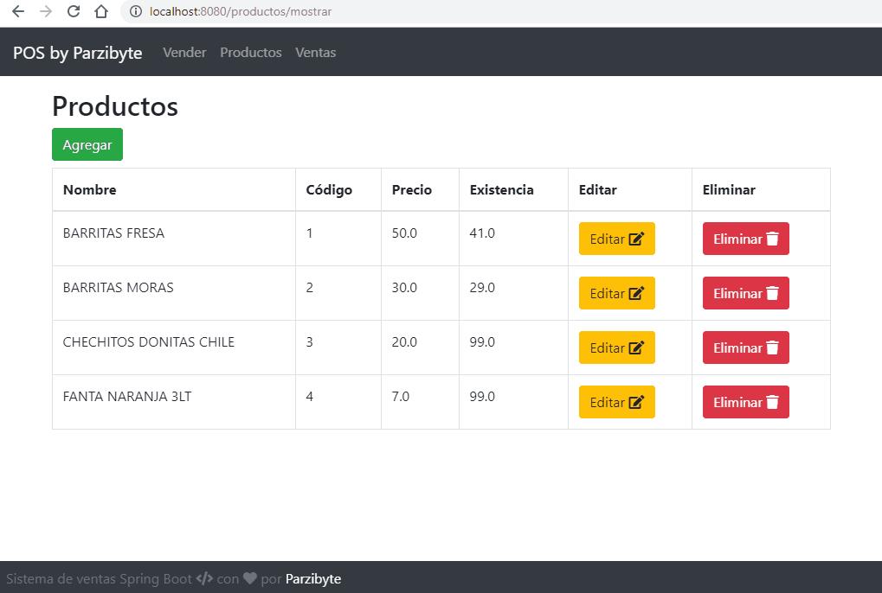Viewport: 882px width, 593px height.
Task: Edit the FANTA NARANJA 3LT product
Action: tap(616, 402)
